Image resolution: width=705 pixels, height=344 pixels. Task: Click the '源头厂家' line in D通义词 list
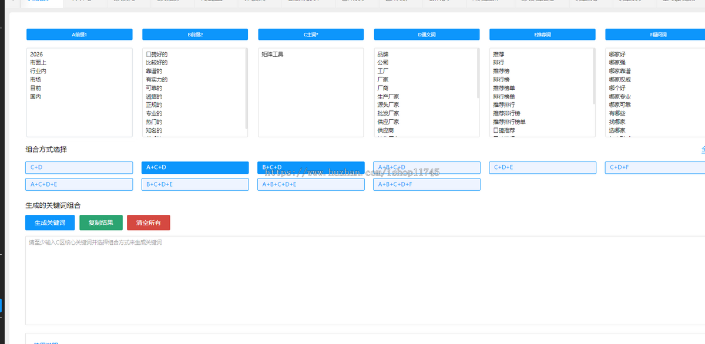(388, 105)
